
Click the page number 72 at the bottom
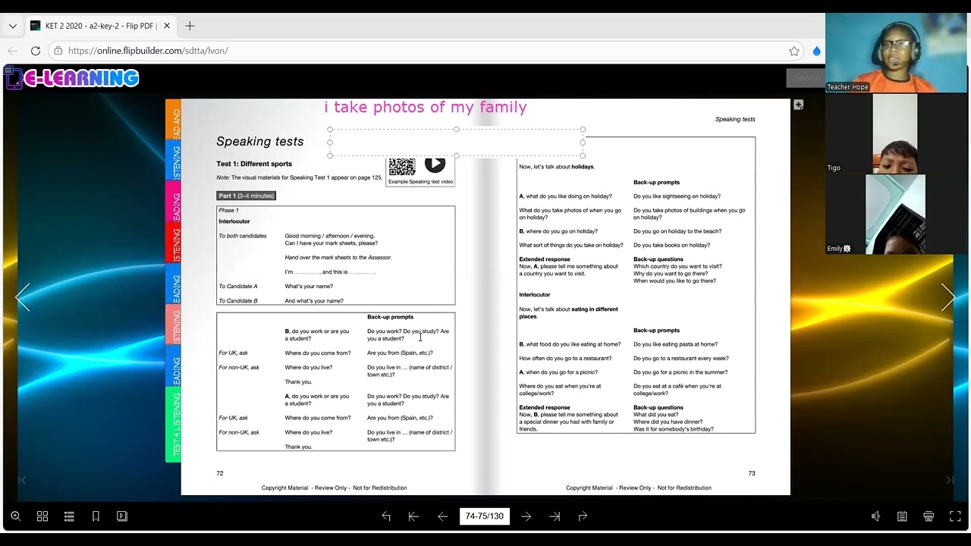tap(220, 473)
